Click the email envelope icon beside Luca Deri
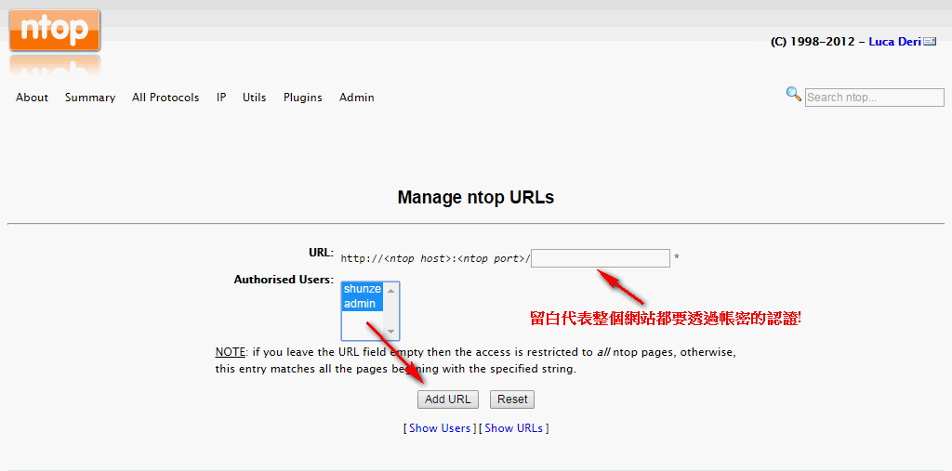This screenshot has height=471, width=952. pos(930,42)
